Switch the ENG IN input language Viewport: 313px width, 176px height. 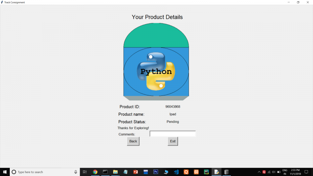(285, 172)
